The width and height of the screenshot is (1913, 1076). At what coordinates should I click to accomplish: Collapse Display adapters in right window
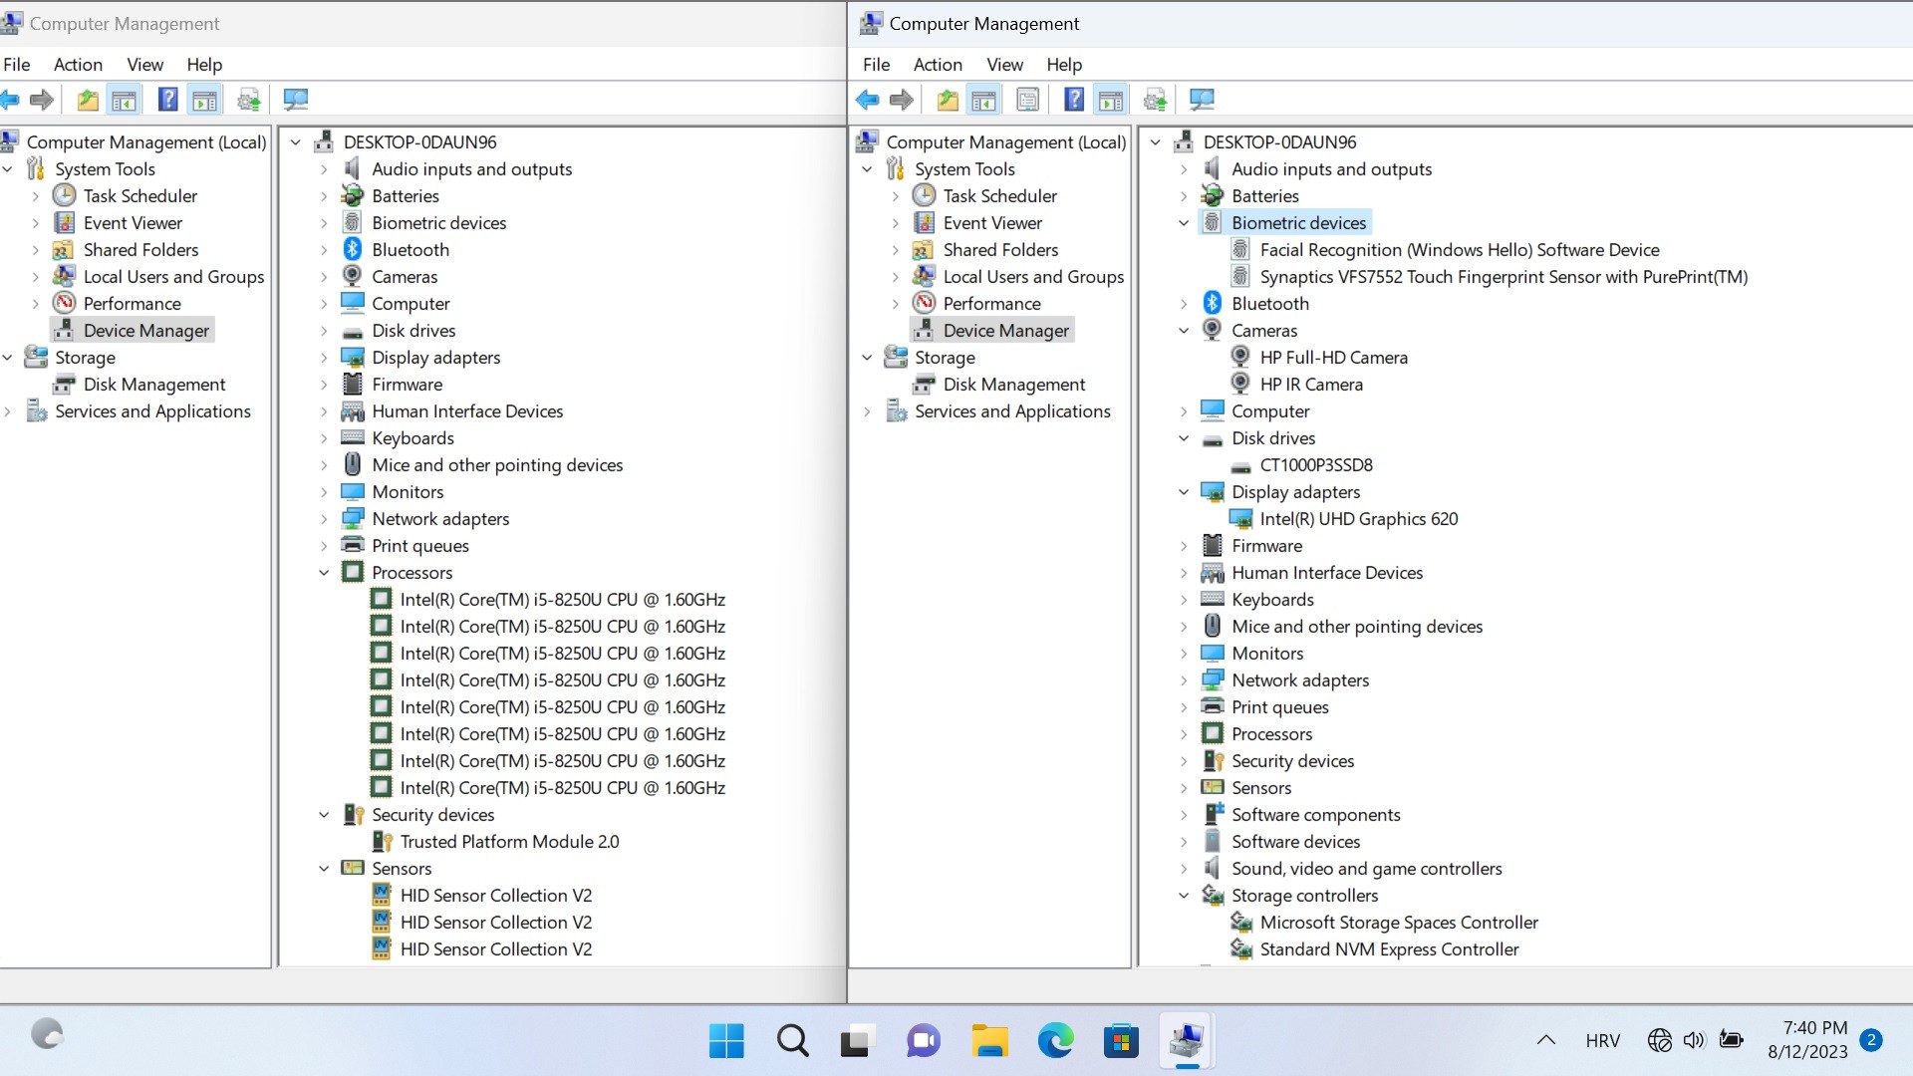click(x=1184, y=492)
